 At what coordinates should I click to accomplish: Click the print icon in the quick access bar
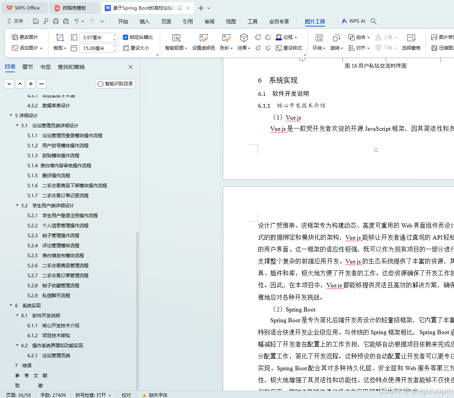(x=56, y=21)
